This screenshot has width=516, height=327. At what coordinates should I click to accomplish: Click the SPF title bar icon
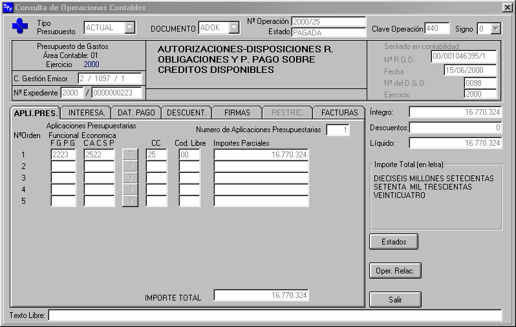[x=7, y=7]
